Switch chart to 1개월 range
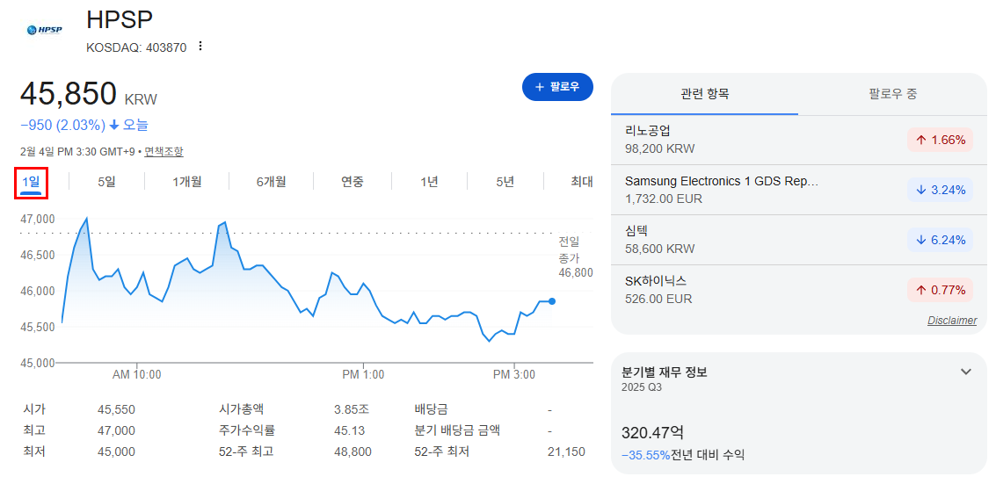This screenshot has height=484, width=996. (x=186, y=182)
